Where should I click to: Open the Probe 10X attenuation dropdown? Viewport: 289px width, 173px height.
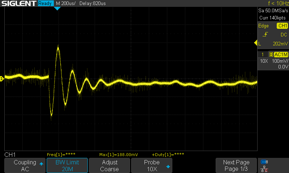[x=152, y=165]
